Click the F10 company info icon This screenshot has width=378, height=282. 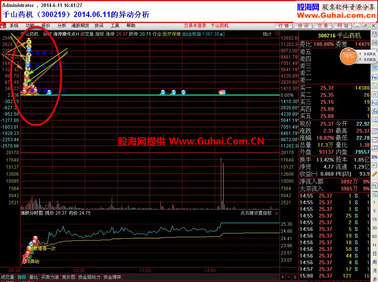[374, 77]
